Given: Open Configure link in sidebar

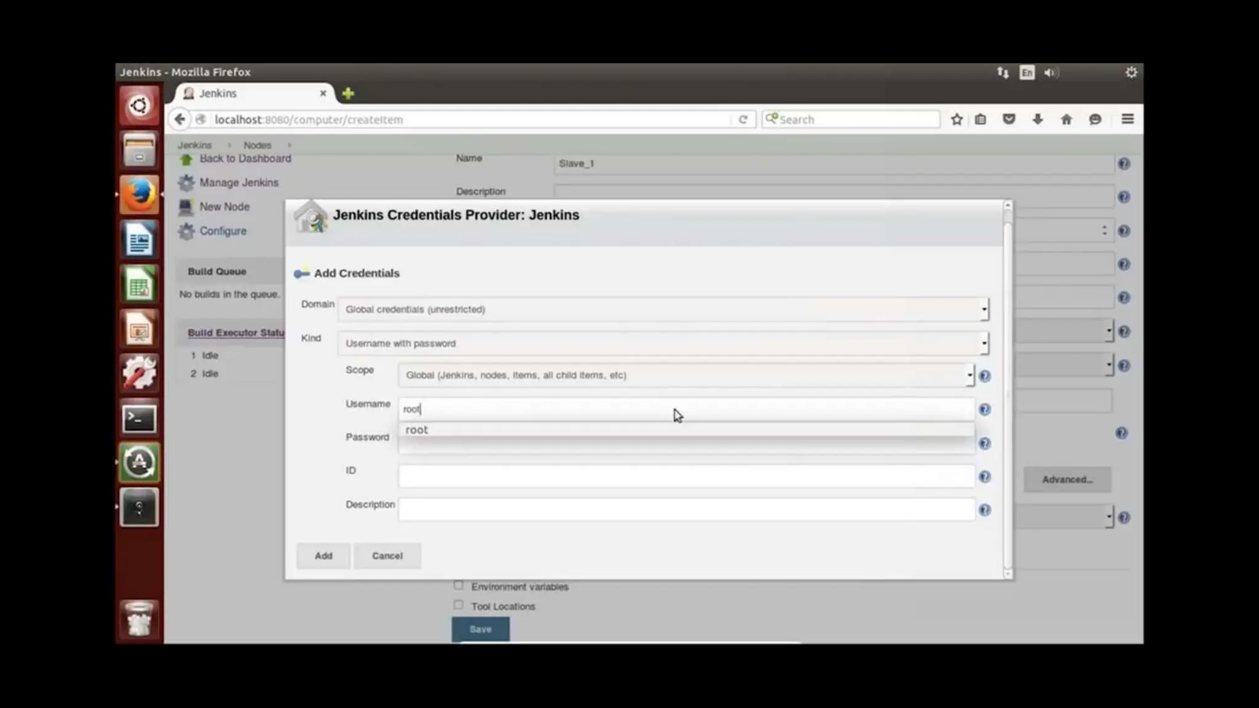Looking at the screenshot, I should (x=223, y=231).
